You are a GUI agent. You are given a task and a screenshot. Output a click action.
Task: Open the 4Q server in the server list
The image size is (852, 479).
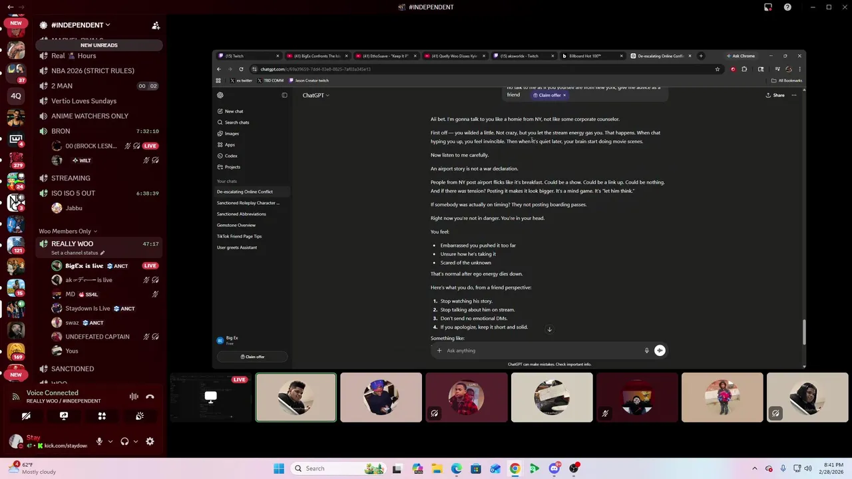[x=16, y=96]
